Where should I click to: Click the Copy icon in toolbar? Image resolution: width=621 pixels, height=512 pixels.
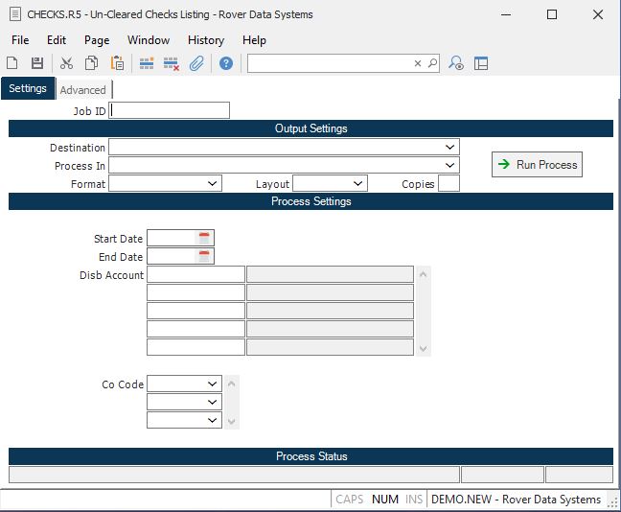pyautogui.click(x=91, y=63)
